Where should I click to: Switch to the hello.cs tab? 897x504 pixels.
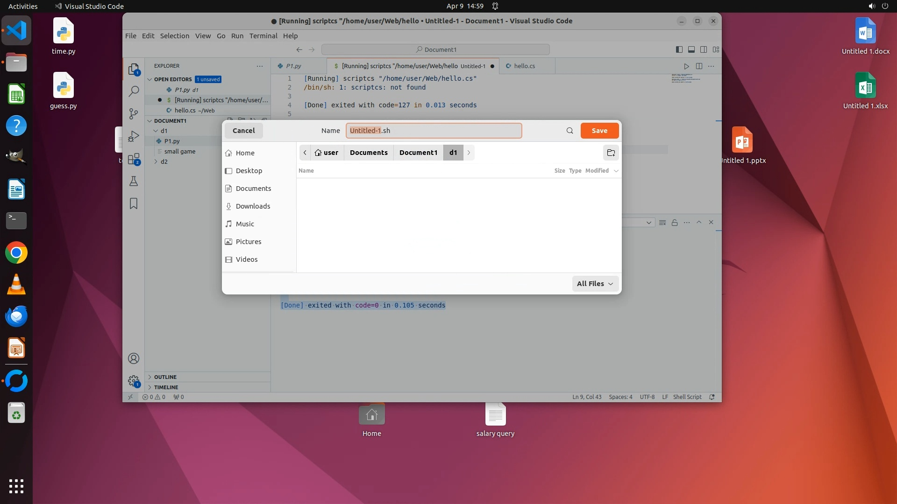524,66
